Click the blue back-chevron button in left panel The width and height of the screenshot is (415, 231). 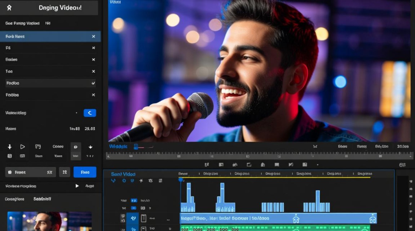(90, 113)
